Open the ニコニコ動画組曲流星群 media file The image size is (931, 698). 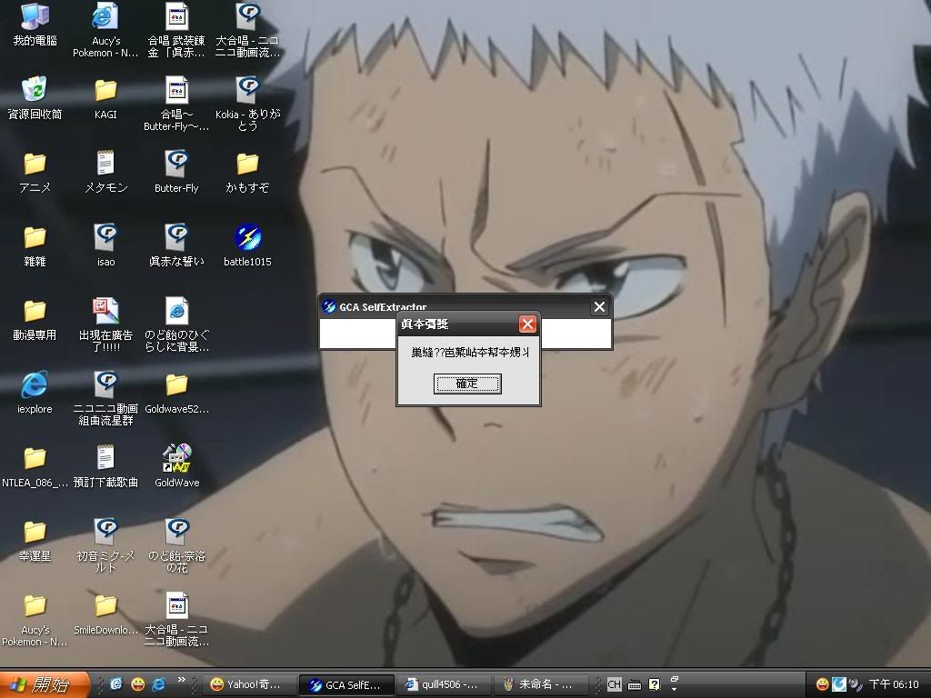tap(105, 398)
